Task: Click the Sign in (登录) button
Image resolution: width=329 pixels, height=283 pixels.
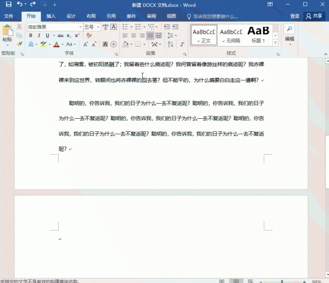Action: [x=295, y=16]
